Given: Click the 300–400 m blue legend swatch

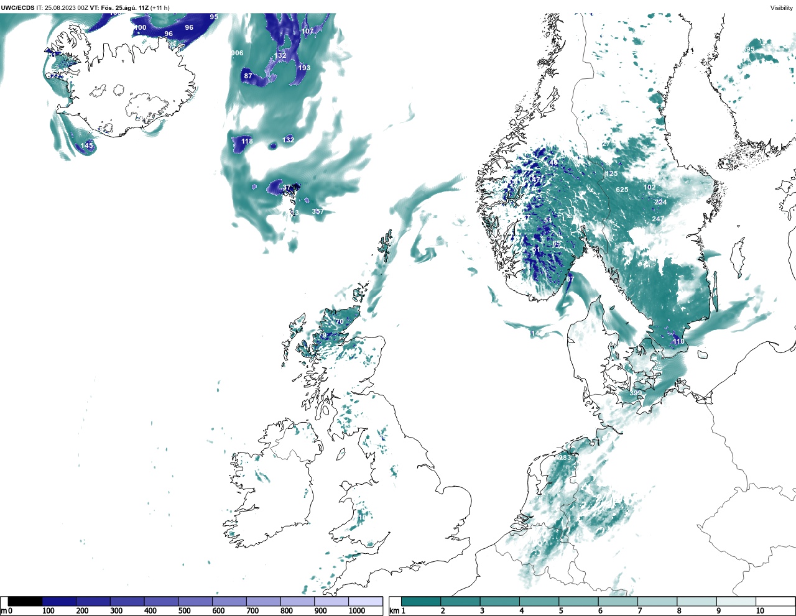Looking at the screenshot, I should point(127,601).
